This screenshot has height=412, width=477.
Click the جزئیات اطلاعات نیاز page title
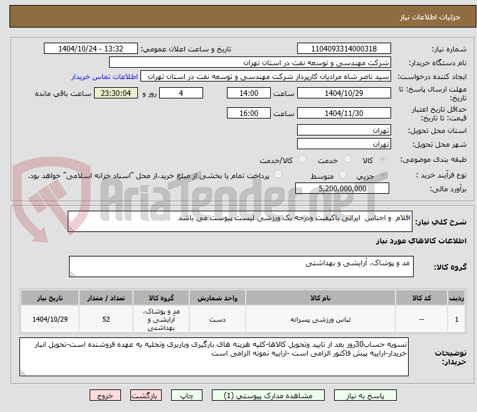coord(430,17)
